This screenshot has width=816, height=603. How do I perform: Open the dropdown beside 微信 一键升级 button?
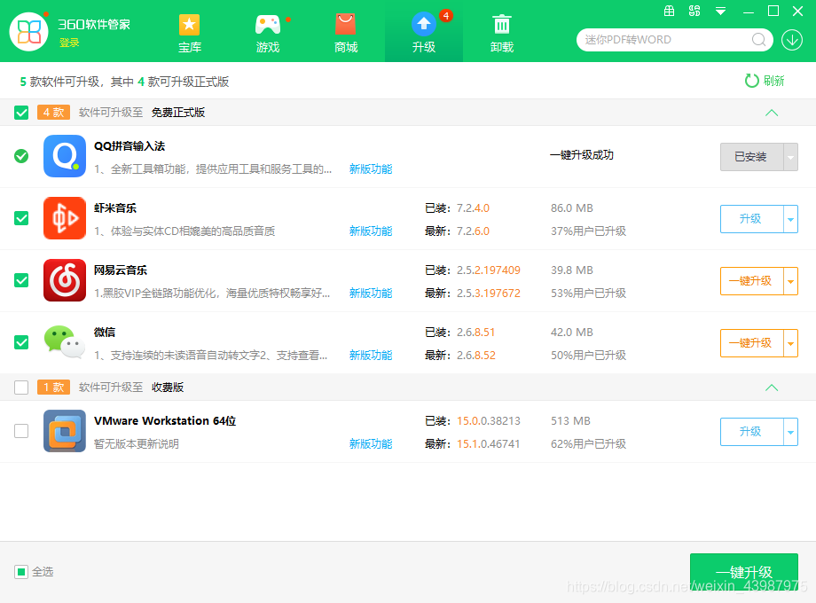pyautogui.click(x=790, y=343)
